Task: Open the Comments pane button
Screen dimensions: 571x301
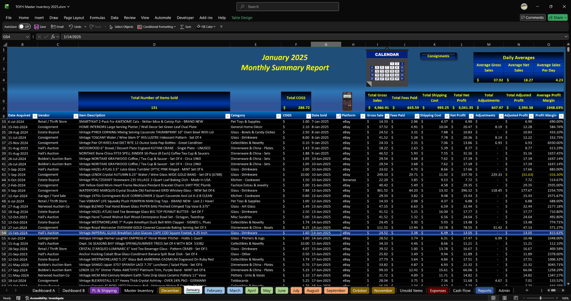Action: pyautogui.click(x=532, y=17)
